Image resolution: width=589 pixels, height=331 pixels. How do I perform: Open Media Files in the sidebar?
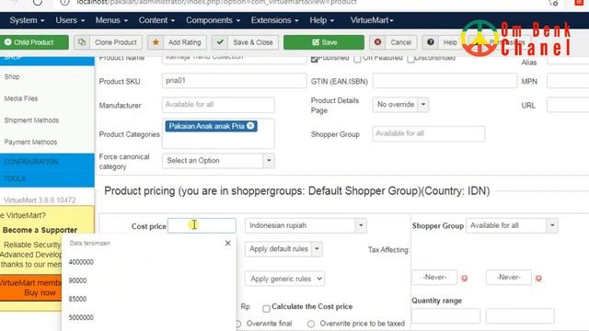(21, 98)
